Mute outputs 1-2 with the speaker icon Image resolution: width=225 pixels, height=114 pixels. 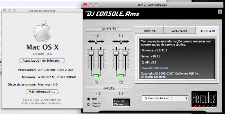click(x=96, y=82)
